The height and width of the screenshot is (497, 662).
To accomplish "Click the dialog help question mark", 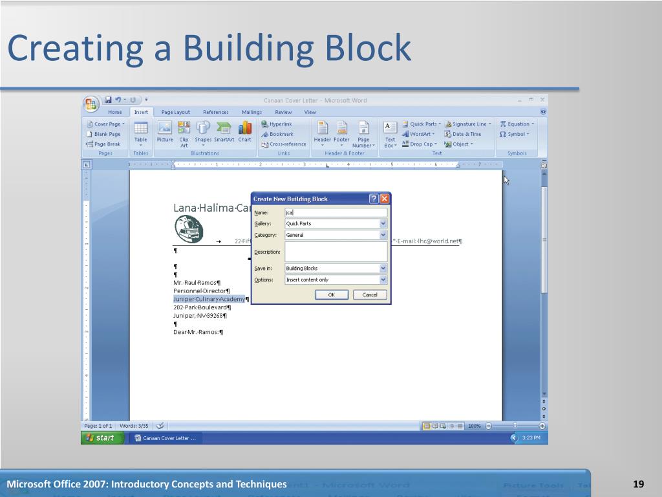I will coord(374,199).
